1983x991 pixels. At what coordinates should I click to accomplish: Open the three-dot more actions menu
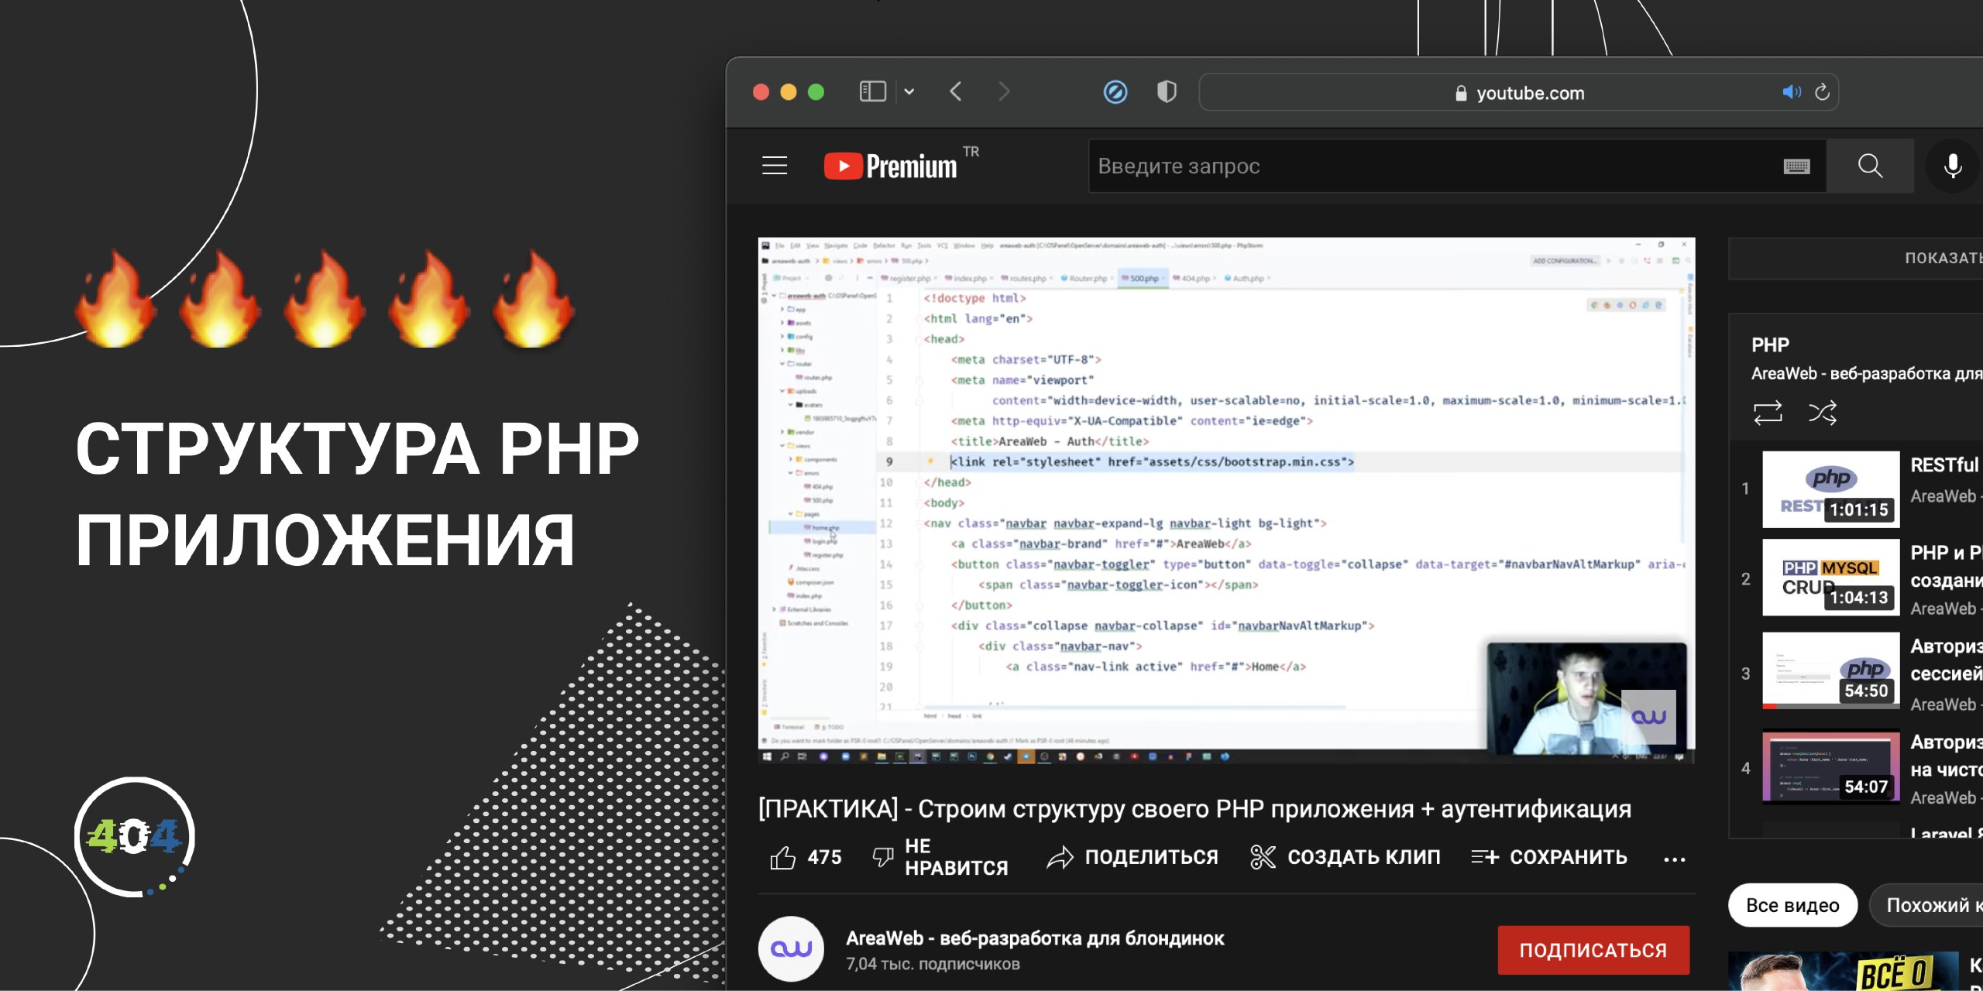(1674, 859)
